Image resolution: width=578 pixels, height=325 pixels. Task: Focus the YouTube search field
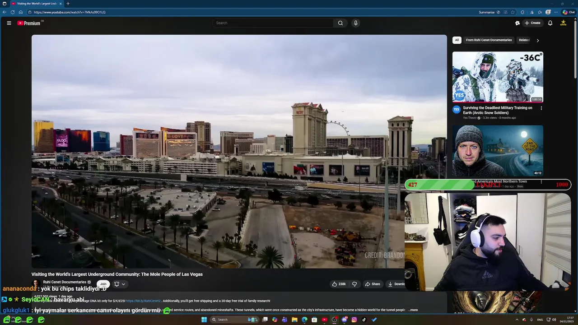click(273, 23)
